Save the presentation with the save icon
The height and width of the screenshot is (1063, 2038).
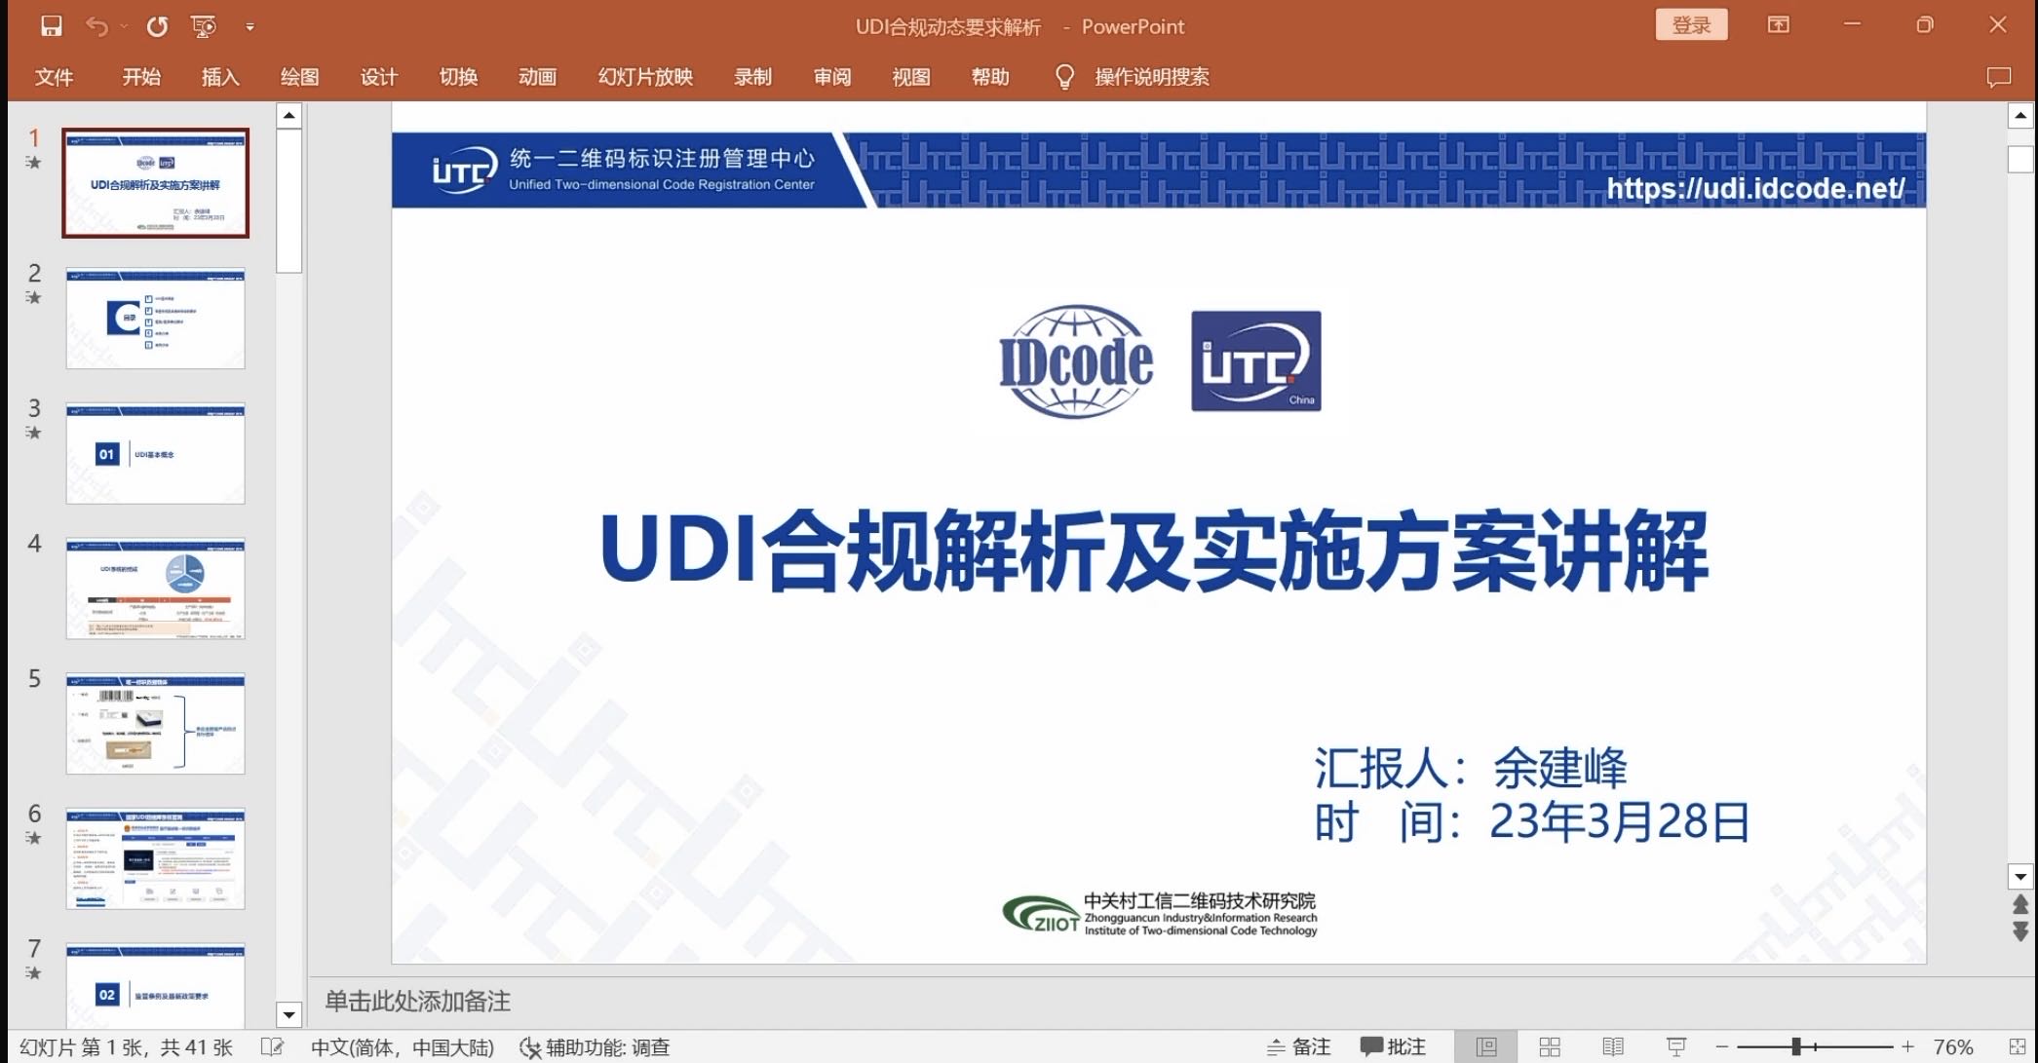click(52, 26)
